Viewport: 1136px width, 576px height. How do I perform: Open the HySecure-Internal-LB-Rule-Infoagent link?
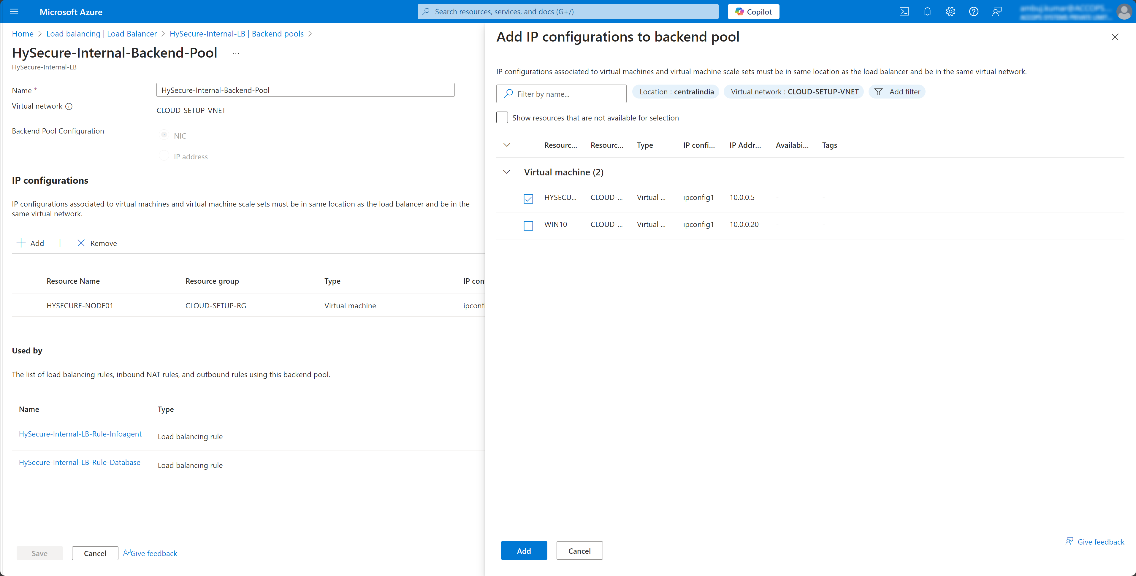pos(80,434)
